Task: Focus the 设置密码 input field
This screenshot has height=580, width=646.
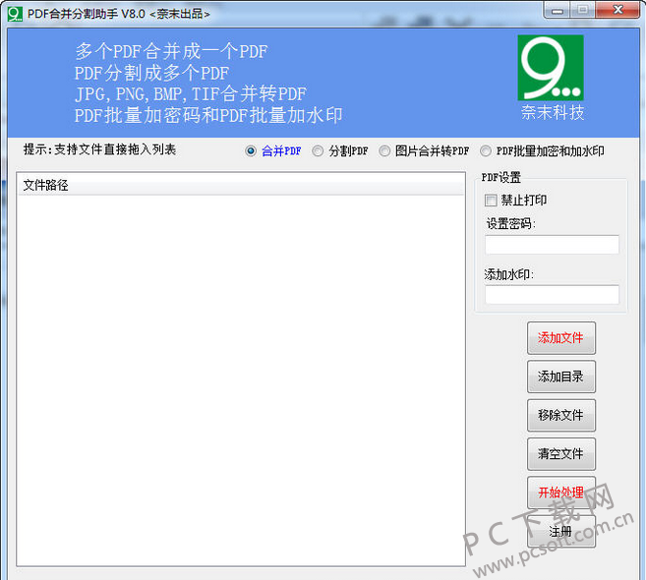Action: point(552,245)
